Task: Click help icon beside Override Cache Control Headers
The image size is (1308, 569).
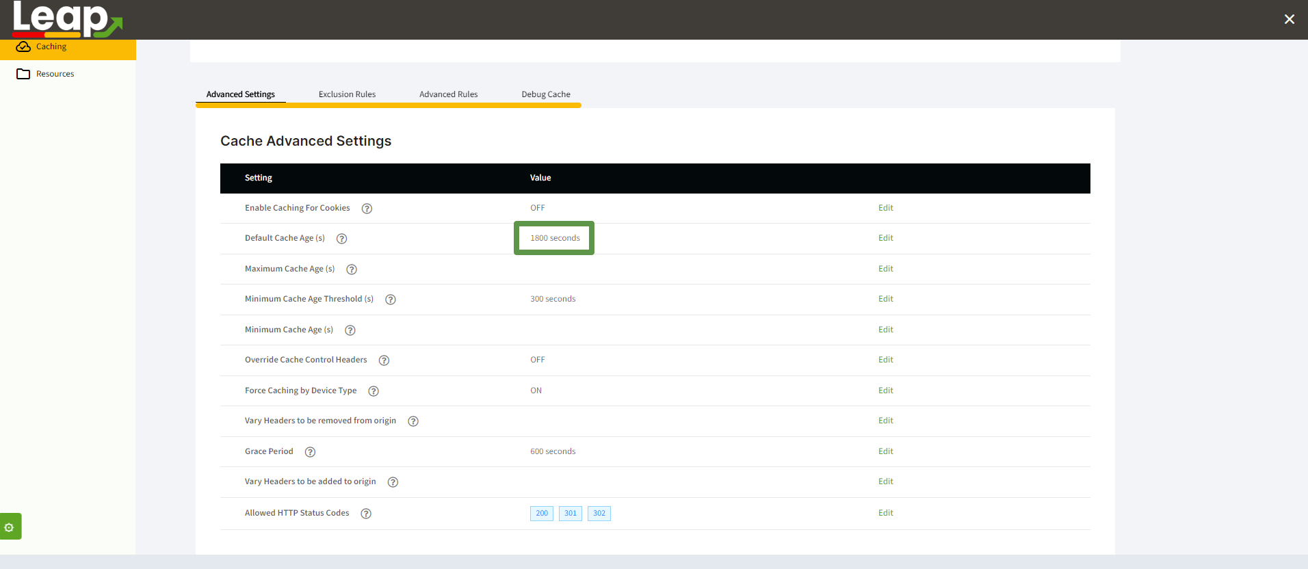Action: (384, 360)
